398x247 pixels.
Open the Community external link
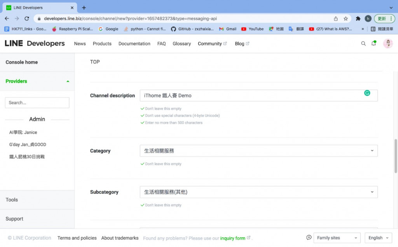pos(212,43)
